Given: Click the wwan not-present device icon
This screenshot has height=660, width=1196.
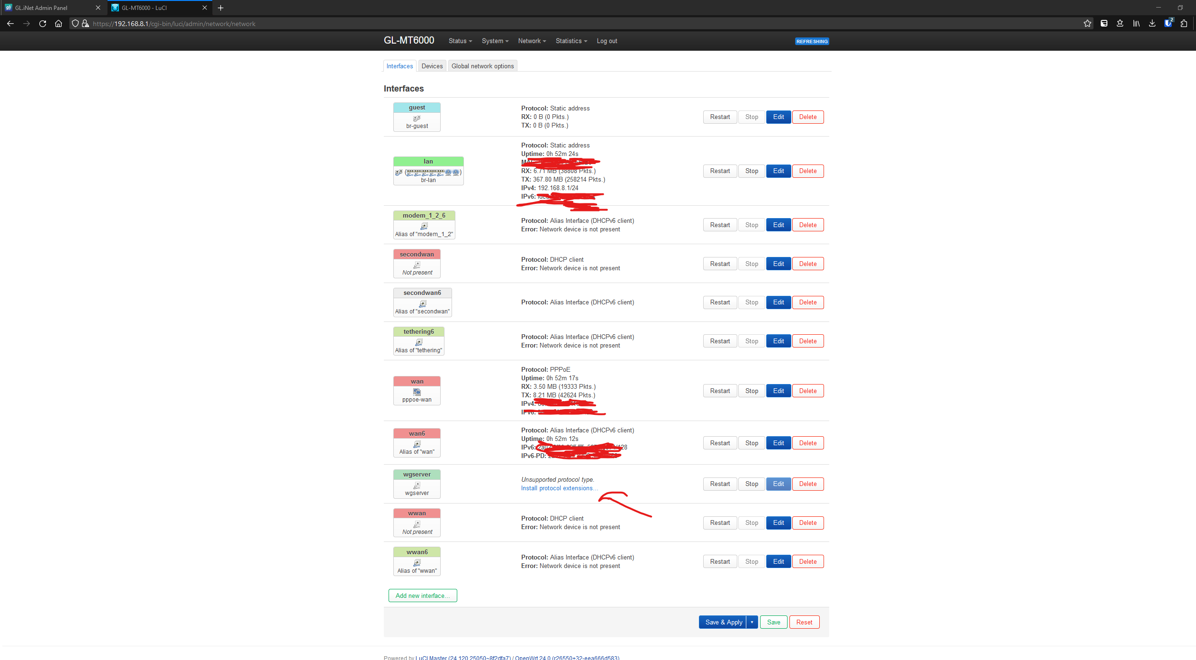Looking at the screenshot, I should coord(417,524).
